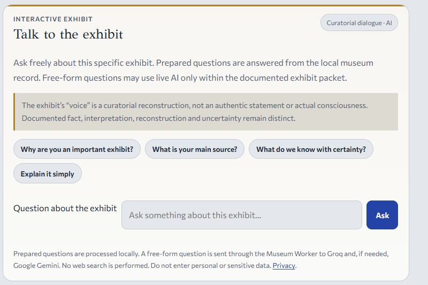Image resolution: width=428 pixels, height=285 pixels.
Task: Click the "Curatorial dialogue · AI" badge
Action: point(359,22)
